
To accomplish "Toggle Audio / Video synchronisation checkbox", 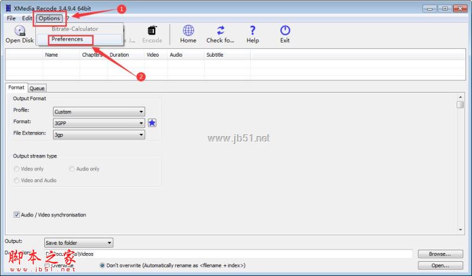I will (17, 215).
